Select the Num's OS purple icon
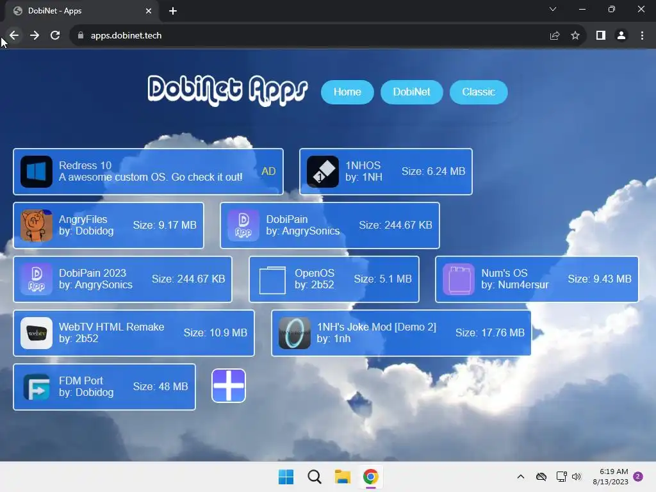Image resolution: width=656 pixels, height=492 pixels. [x=459, y=279]
